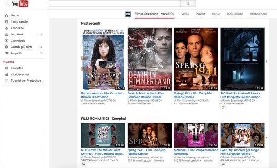The image size is (277, 168).
Task: Switch to the Playlist tab
Action: [200, 14]
